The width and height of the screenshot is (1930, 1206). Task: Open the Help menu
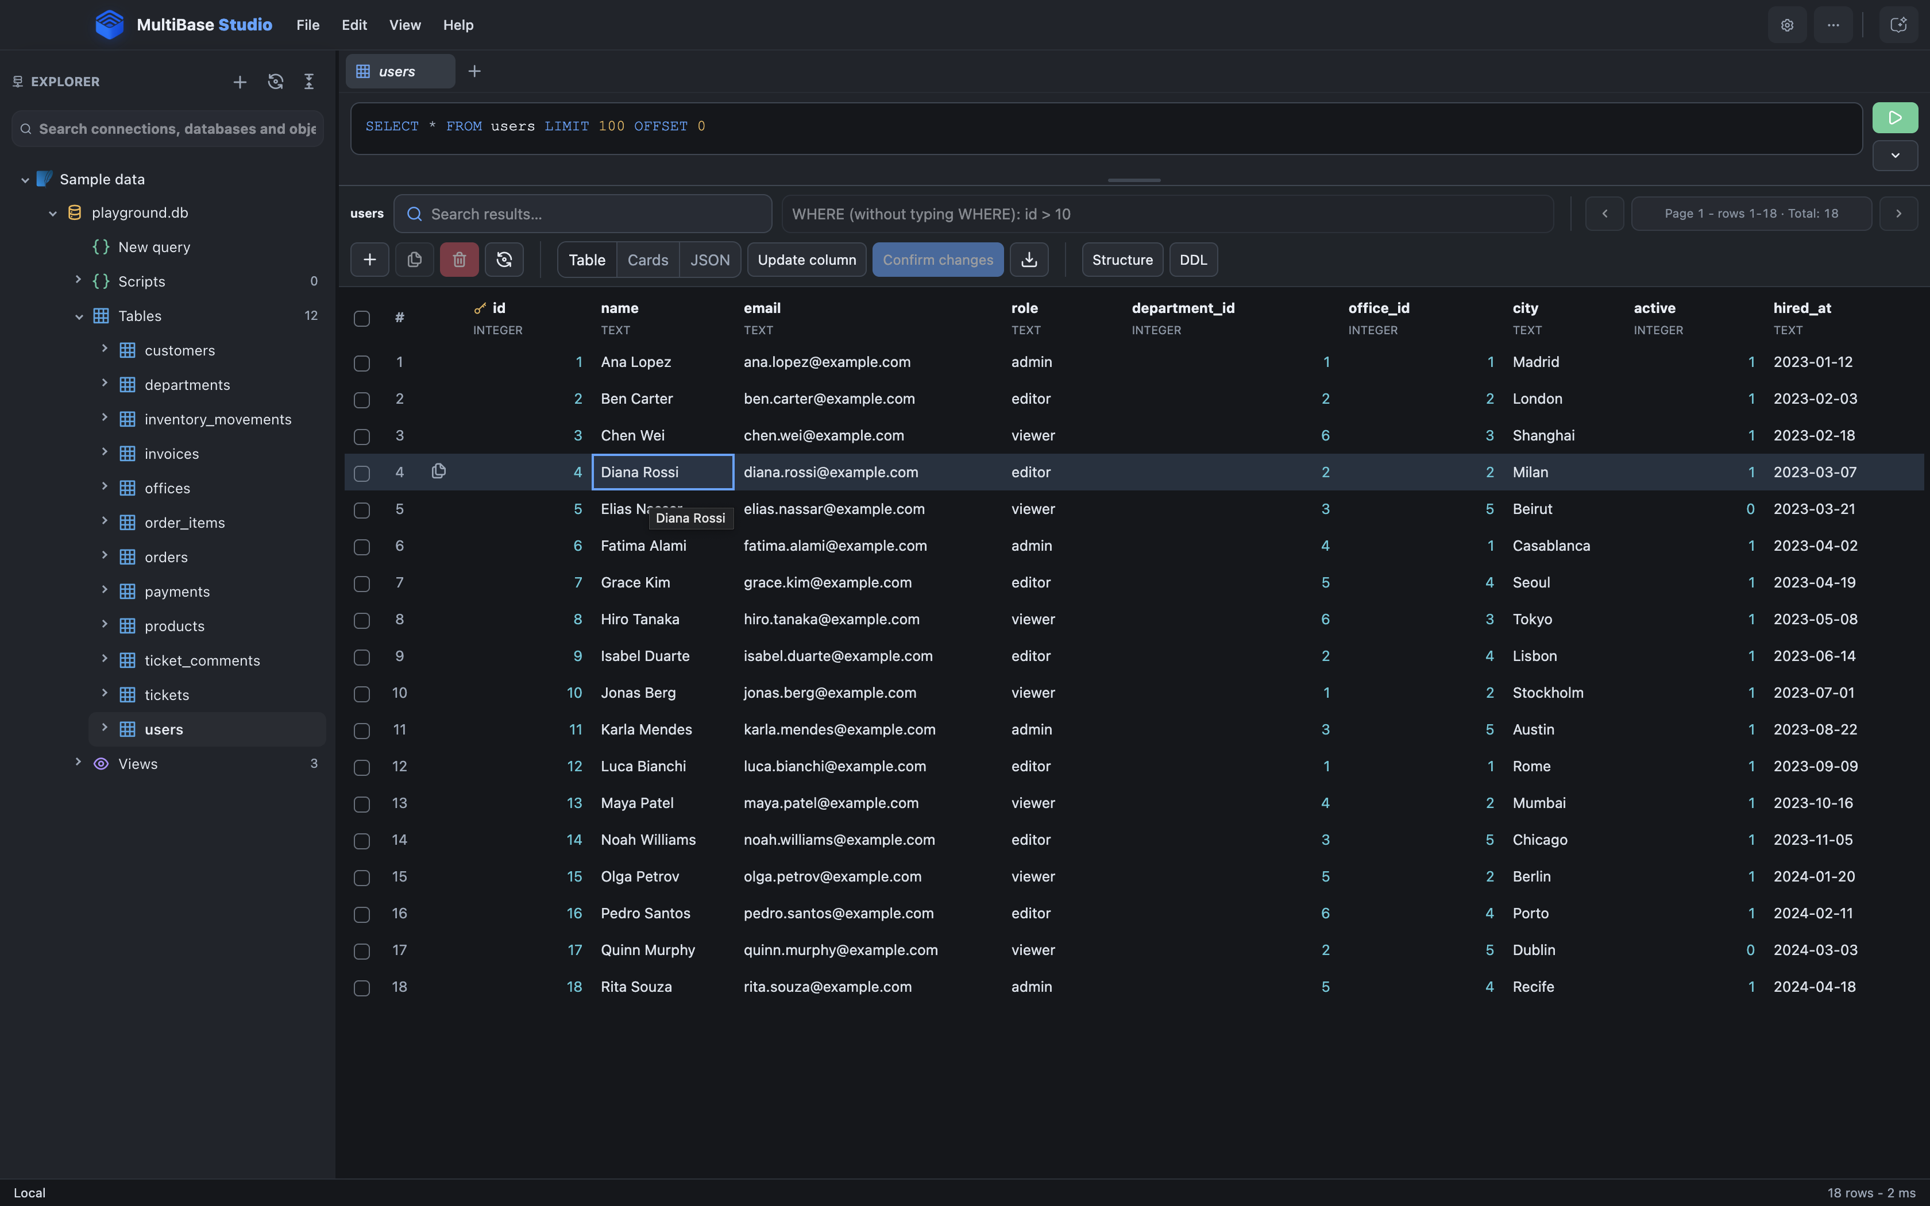458,25
